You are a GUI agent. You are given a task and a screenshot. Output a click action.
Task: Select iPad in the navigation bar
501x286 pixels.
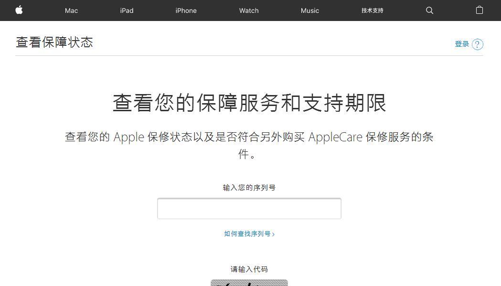click(127, 11)
